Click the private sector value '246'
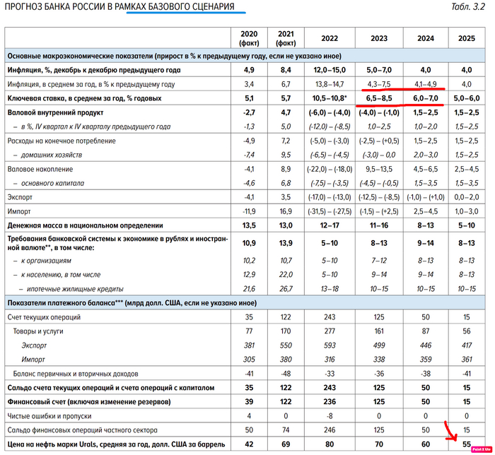Image resolution: width=495 pixels, height=455 pixels. point(330,430)
